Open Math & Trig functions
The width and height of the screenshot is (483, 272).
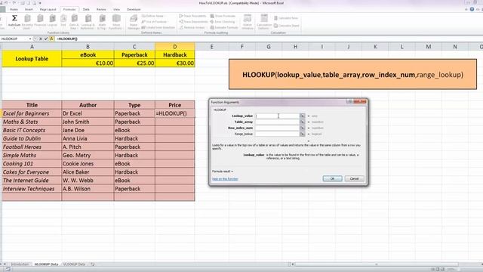(x=102, y=22)
